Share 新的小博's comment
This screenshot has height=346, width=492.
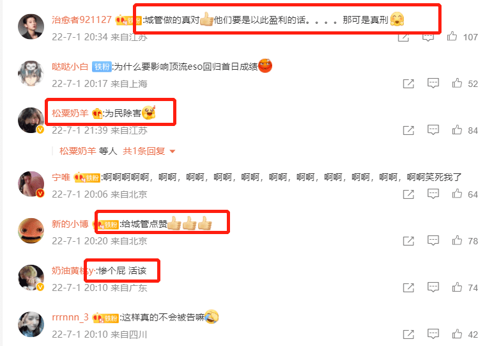(x=408, y=241)
